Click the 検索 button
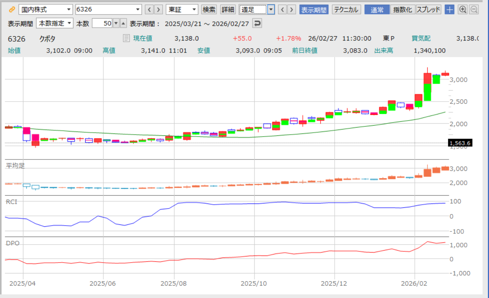The image size is (489, 298). click(x=209, y=10)
